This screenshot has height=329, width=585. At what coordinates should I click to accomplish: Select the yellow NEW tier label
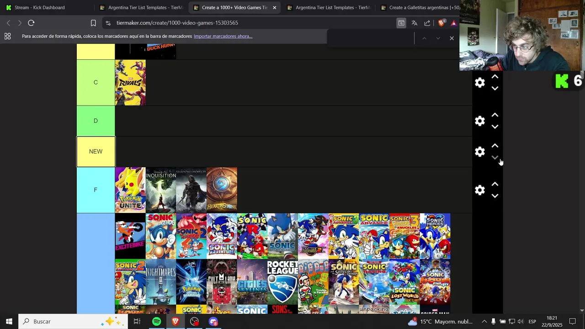click(96, 152)
